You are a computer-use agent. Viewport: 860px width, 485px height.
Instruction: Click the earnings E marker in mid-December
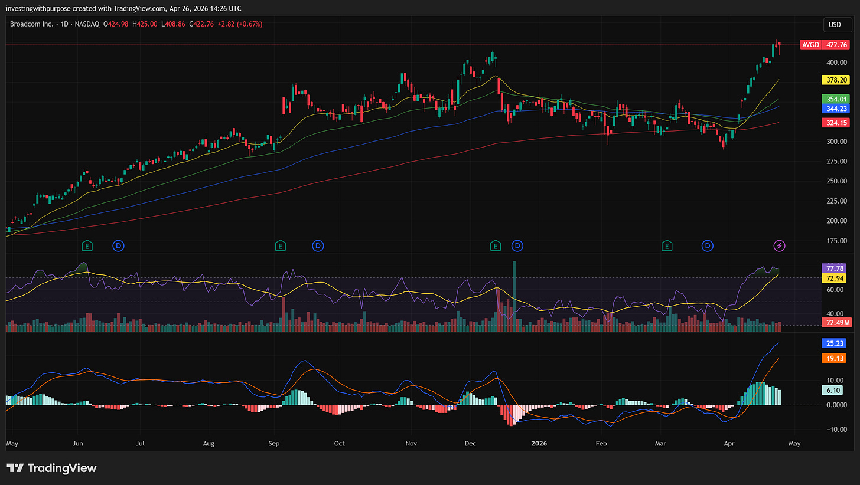click(496, 245)
